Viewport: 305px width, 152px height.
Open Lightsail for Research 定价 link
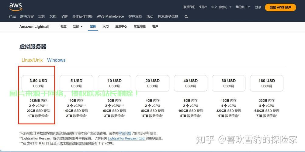point(127,138)
